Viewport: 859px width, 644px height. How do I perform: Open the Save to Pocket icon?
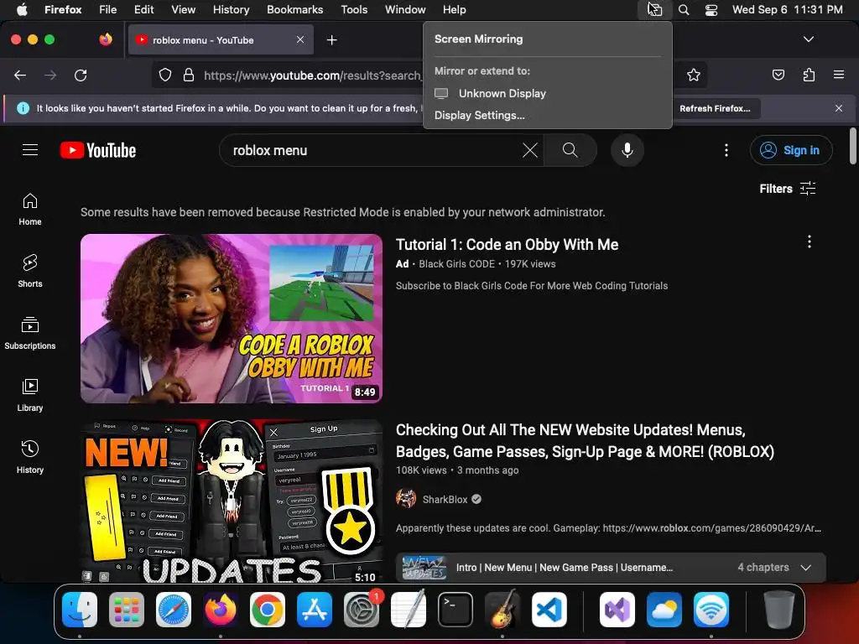pos(778,75)
